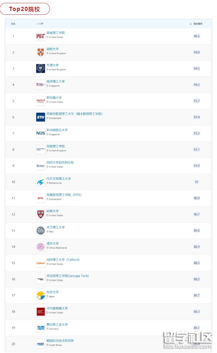The width and height of the screenshot is (217, 353).
Task: Sort by the 大学 column header
Action: click(x=40, y=24)
